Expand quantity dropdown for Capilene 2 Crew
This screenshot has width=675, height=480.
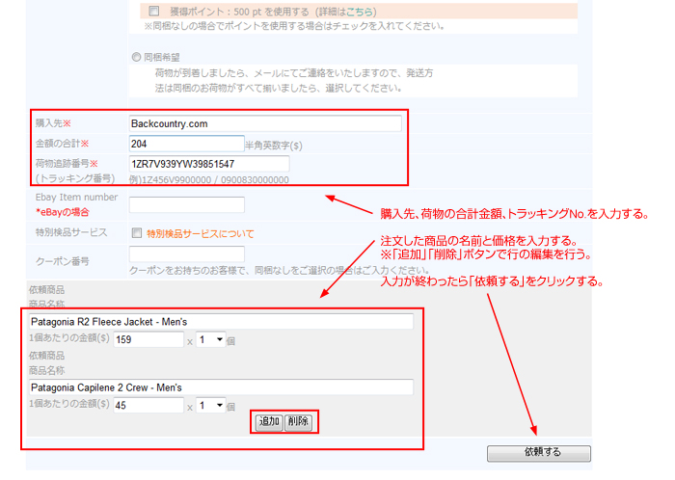click(x=211, y=406)
